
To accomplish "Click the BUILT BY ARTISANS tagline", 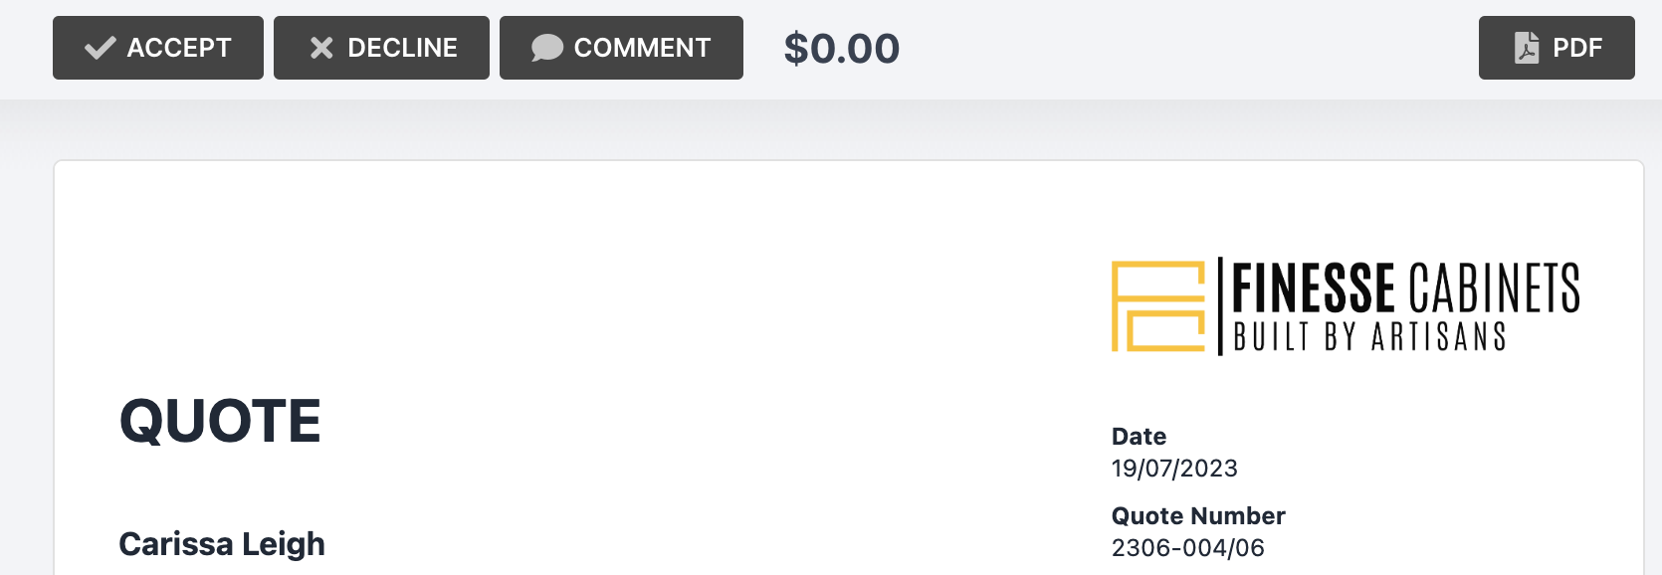I will pos(1370,337).
